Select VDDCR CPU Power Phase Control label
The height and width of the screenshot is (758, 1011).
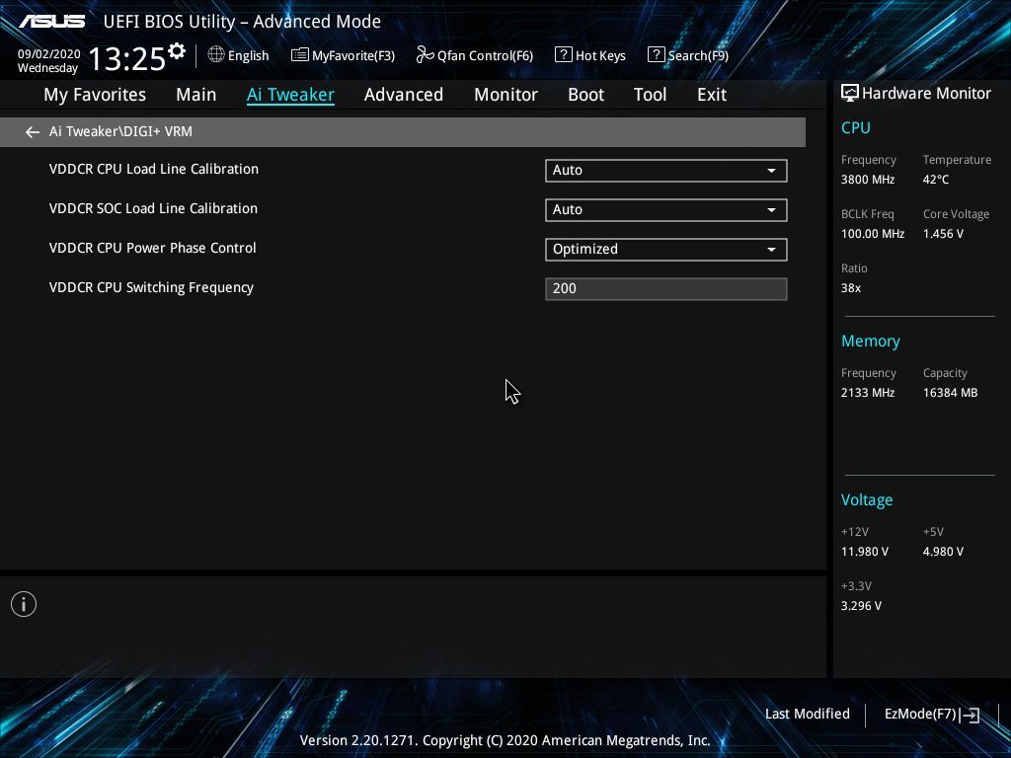(152, 248)
